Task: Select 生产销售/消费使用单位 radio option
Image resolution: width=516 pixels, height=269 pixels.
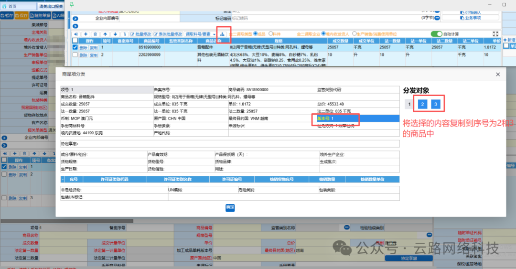Action: [355, 33]
